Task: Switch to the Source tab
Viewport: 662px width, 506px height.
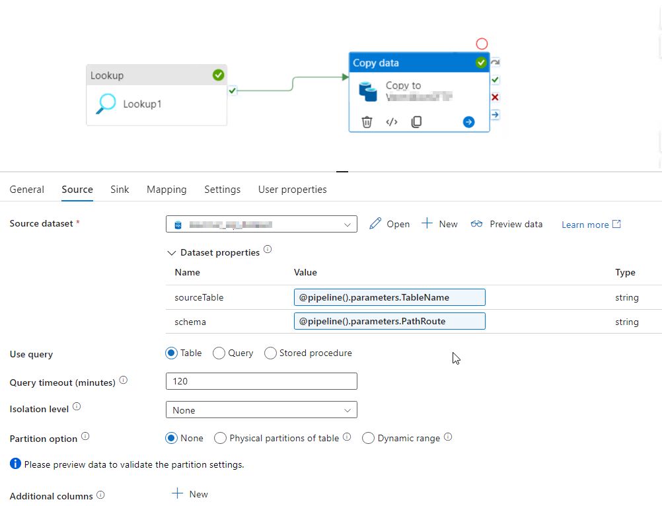Action: coord(77,190)
